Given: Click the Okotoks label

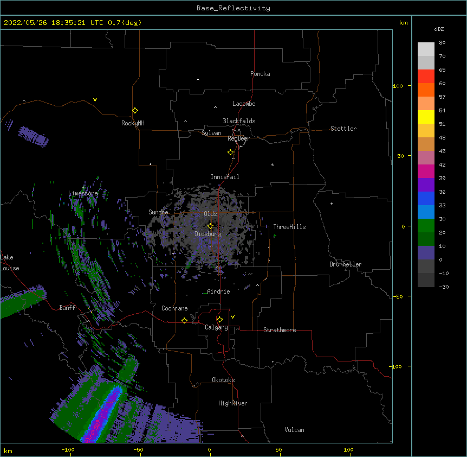Looking at the screenshot, I should click(223, 380).
